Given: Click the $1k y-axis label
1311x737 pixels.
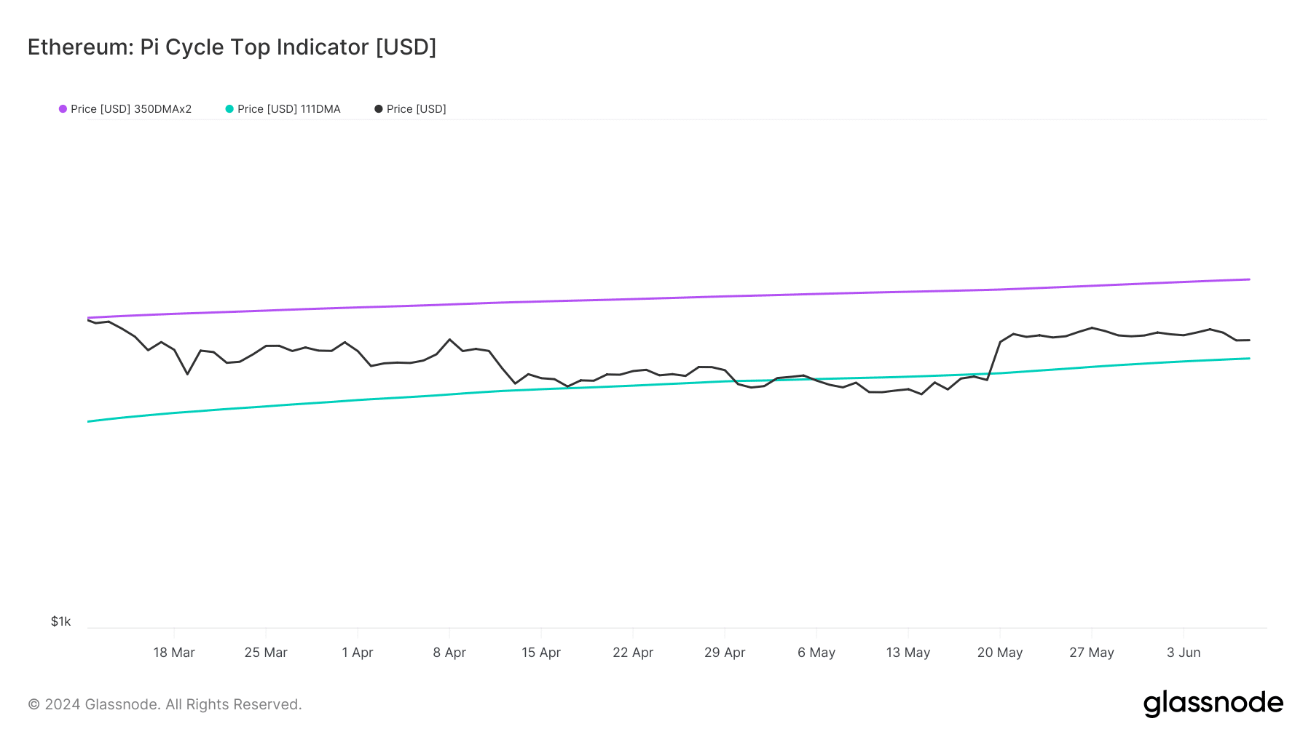Looking at the screenshot, I should [61, 621].
